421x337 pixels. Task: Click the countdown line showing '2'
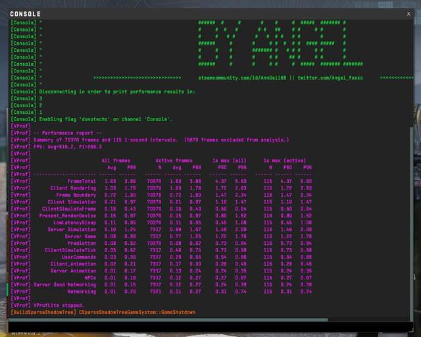(x=41, y=105)
